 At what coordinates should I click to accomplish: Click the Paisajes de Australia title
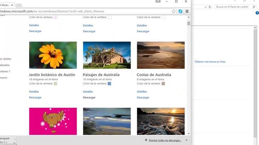tap(101, 75)
